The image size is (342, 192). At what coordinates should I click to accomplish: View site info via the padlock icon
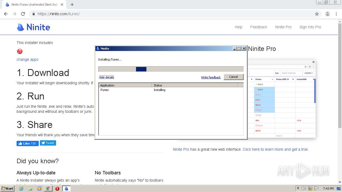point(34,14)
